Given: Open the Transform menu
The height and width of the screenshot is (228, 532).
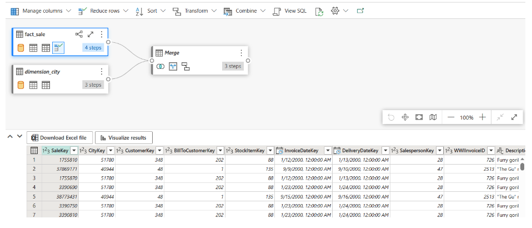Looking at the screenshot, I should coord(192,11).
